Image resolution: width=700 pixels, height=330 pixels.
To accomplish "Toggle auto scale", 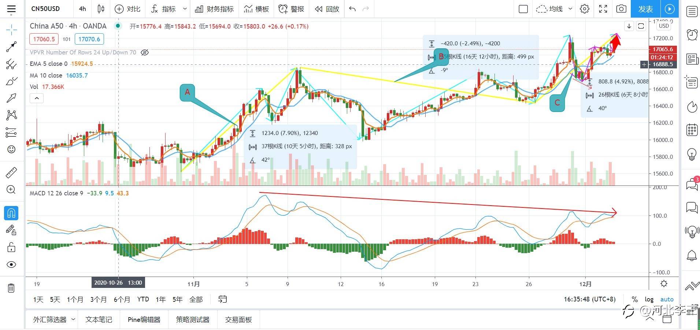I will click(667, 299).
